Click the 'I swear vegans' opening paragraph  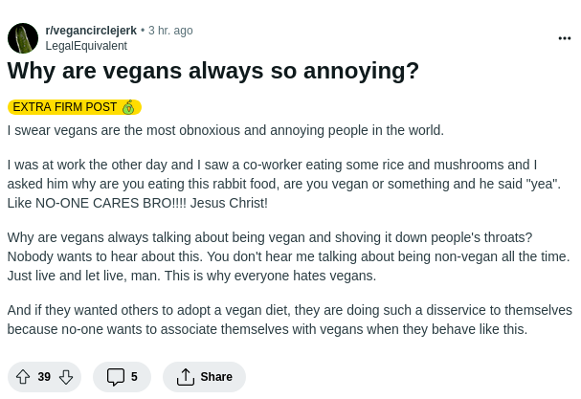pos(225,130)
